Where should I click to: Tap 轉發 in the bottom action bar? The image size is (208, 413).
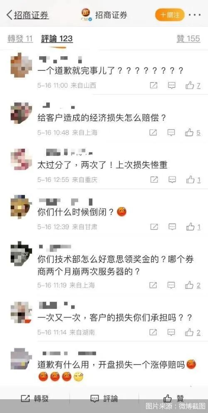35,398
